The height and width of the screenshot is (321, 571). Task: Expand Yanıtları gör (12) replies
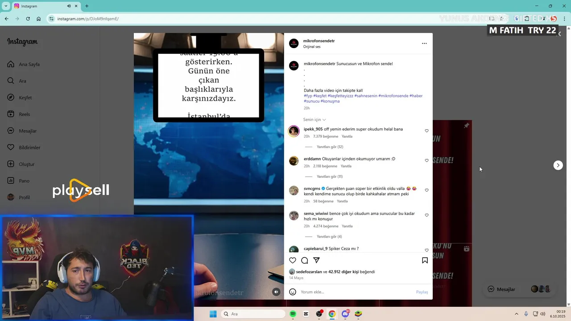click(330, 147)
